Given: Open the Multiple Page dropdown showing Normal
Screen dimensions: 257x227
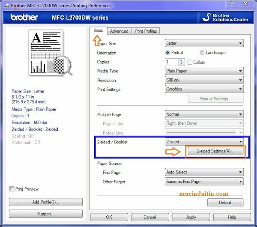Looking at the screenshot, I should tap(204, 114).
